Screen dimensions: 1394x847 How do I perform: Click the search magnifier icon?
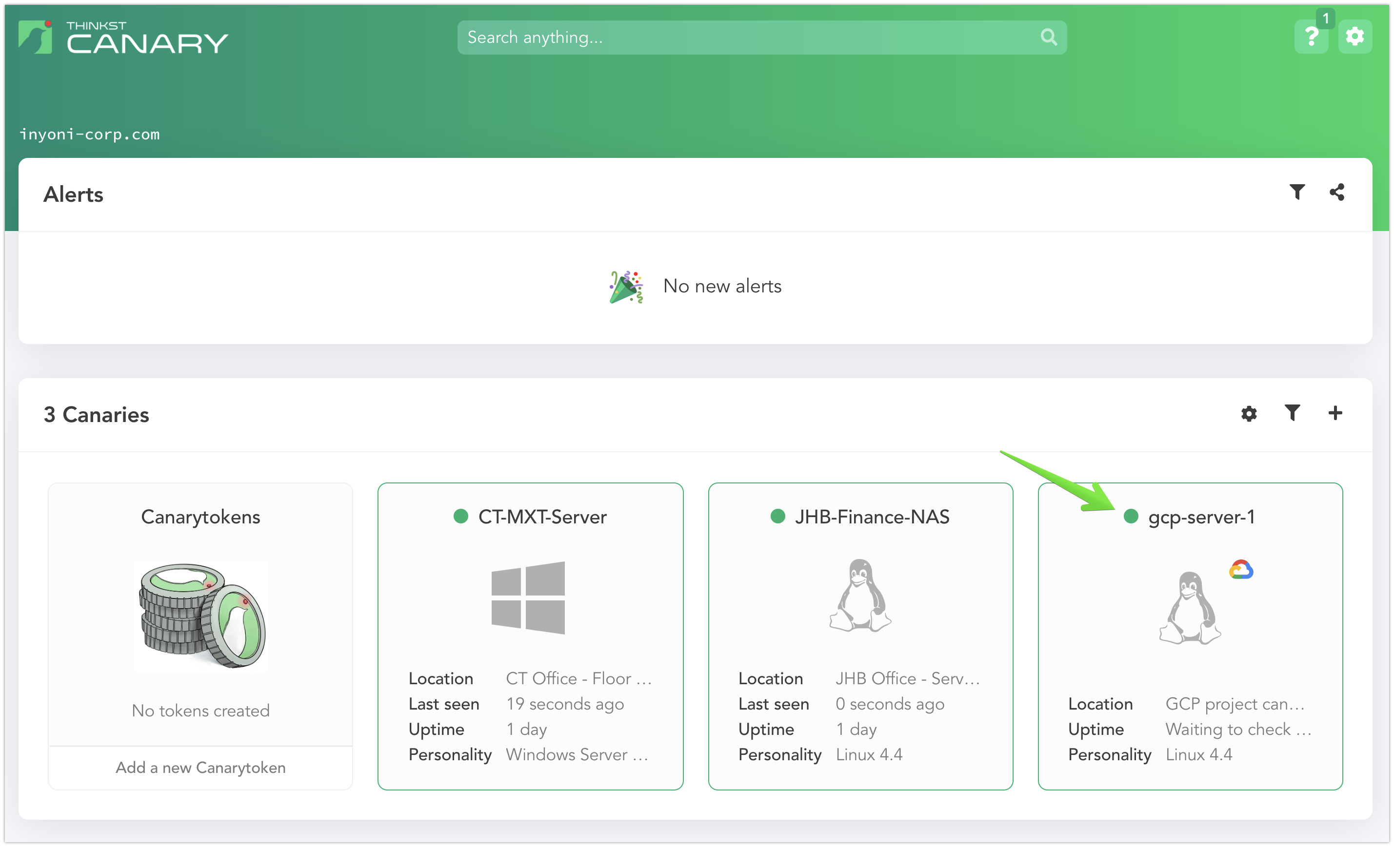coord(1048,38)
